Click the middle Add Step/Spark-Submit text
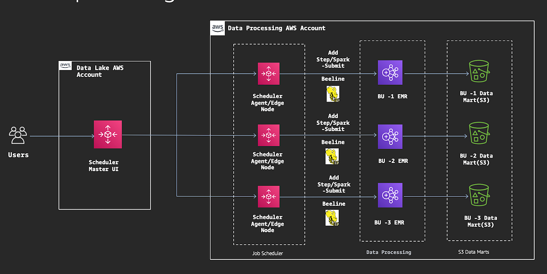Image resolution: width=547 pixels, height=274 pixels. [x=333, y=122]
